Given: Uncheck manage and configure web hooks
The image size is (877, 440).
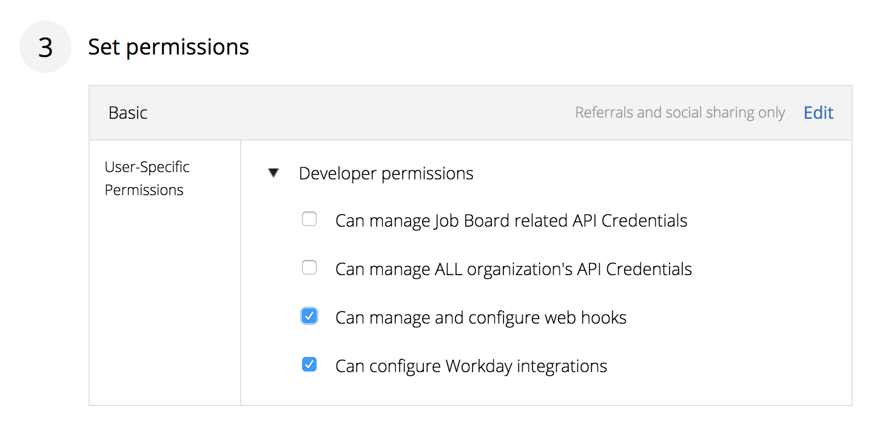Looking at the screenshot, I should click(x=309, y=316).
